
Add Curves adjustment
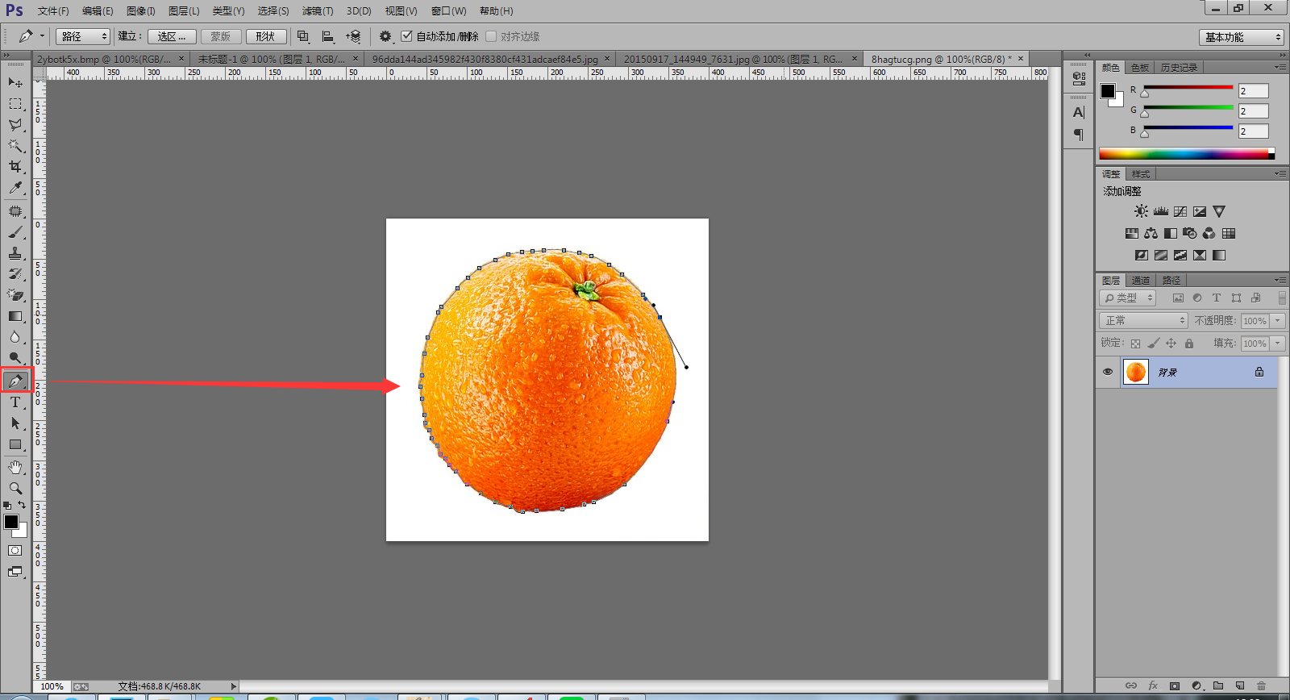(1180, 211)
